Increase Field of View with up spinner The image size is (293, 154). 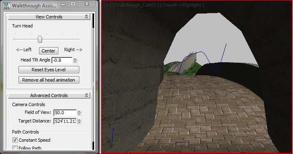79,111
